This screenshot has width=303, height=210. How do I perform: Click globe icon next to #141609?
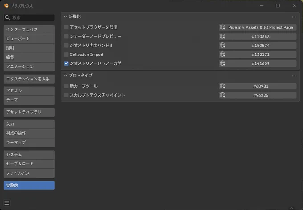222,63
